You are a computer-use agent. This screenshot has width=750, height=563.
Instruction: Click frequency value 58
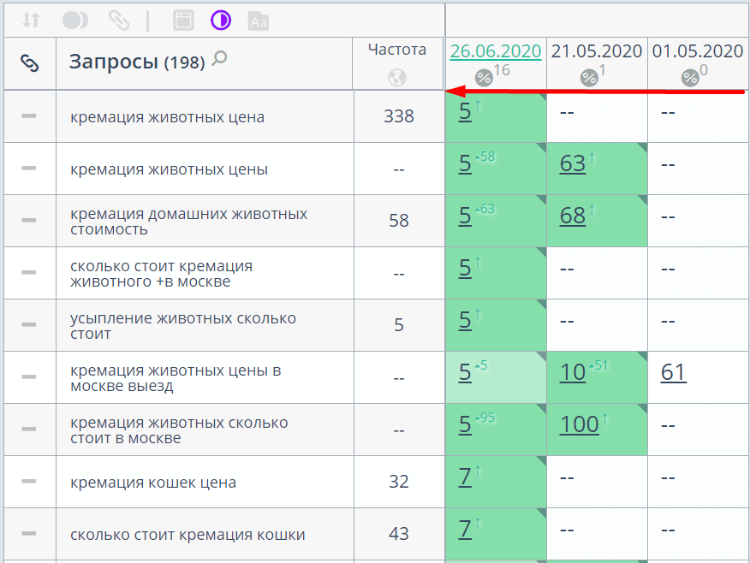(399, 221)
